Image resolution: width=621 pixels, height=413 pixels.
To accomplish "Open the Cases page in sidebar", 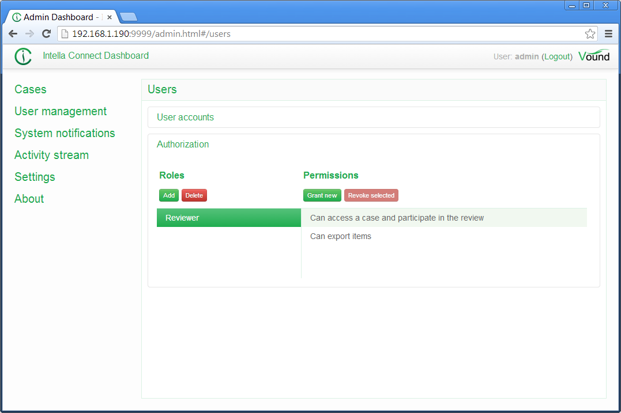I will (x=31, y=89).
